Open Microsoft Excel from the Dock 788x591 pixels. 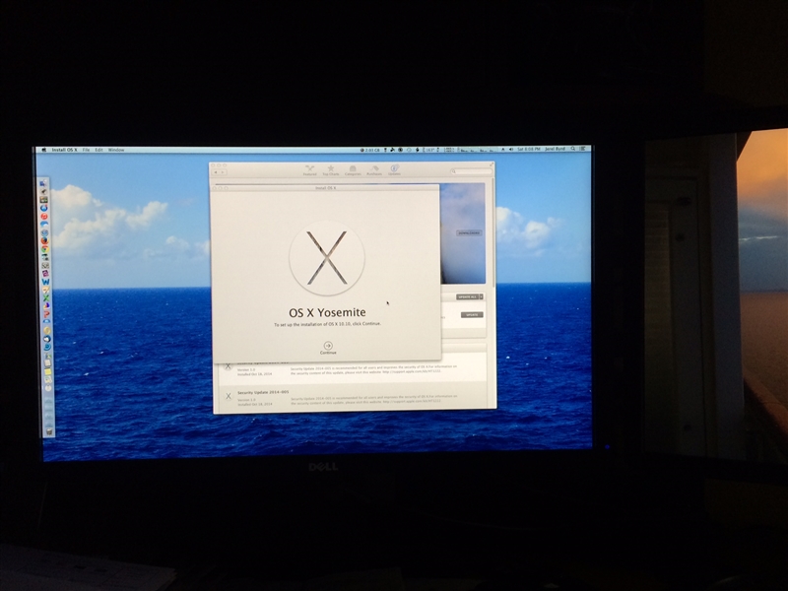46,297
